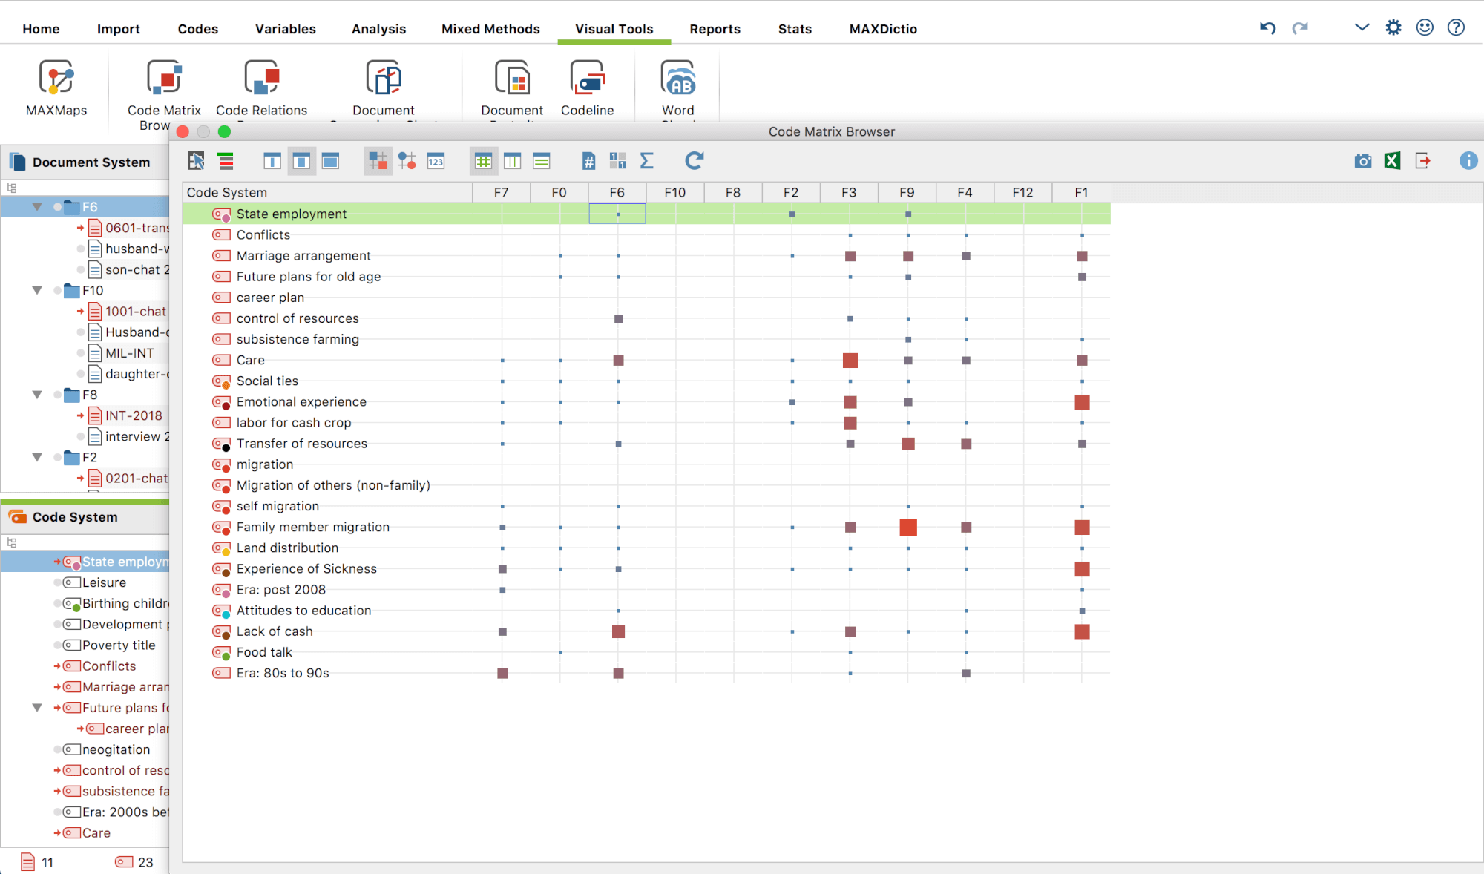Show the Sum totals in matrix
1484x874 pixels.
[646, 161]
